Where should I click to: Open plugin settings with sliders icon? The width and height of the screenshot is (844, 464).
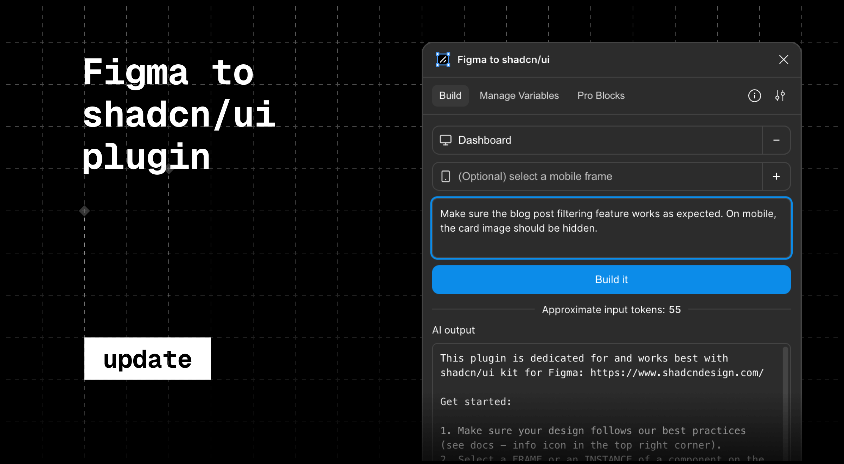[x=780, y=96]
